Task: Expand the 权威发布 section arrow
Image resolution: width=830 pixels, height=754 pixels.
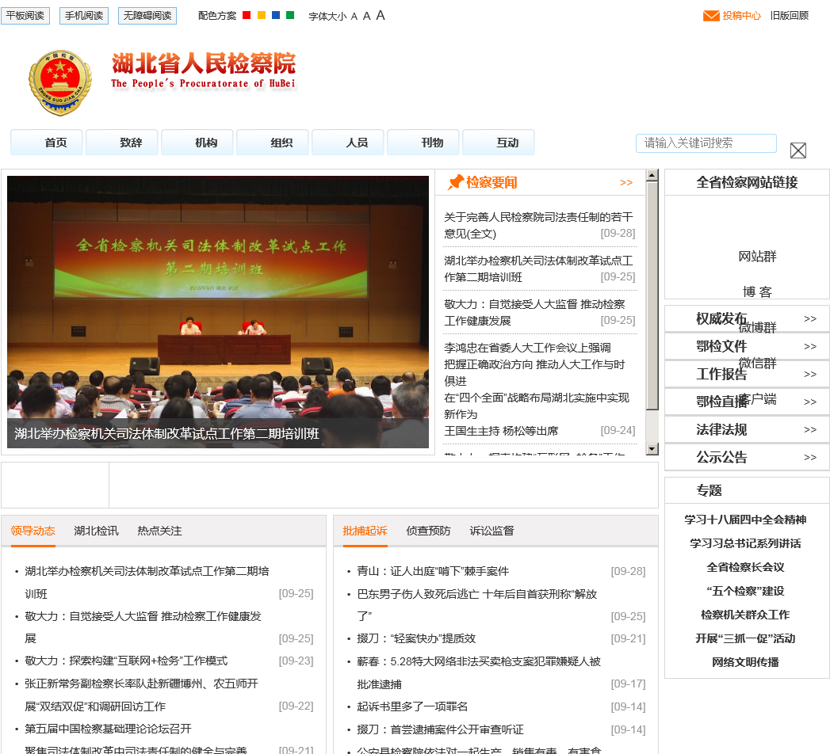Action: [x=810, y=319]
